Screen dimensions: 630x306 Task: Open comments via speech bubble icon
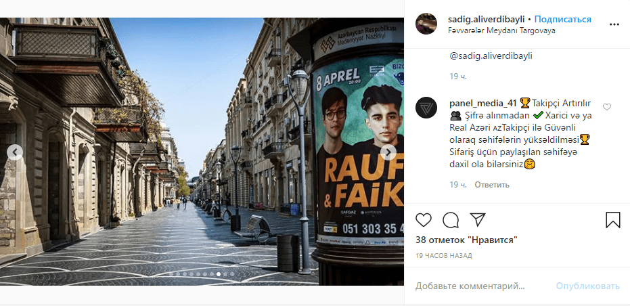451,220
